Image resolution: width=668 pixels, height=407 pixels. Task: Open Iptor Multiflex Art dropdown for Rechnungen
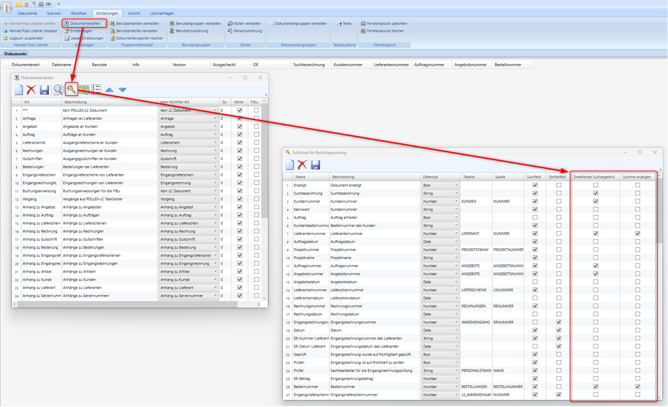click(215, 151)
